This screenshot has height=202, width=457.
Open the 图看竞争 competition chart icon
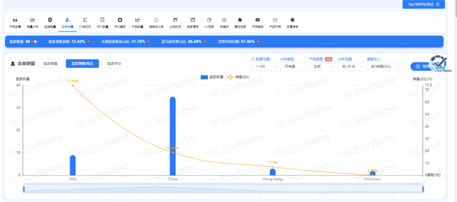click(292, 20)
